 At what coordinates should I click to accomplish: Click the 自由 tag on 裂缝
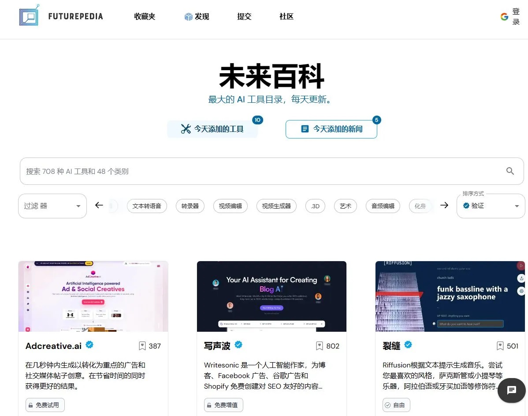click(396, 405)
